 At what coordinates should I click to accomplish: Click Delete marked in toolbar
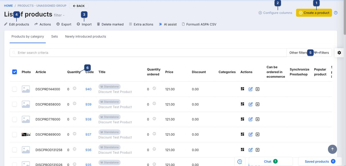[110, 24]
